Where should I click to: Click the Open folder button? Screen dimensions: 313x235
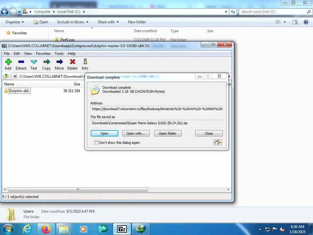168,133
